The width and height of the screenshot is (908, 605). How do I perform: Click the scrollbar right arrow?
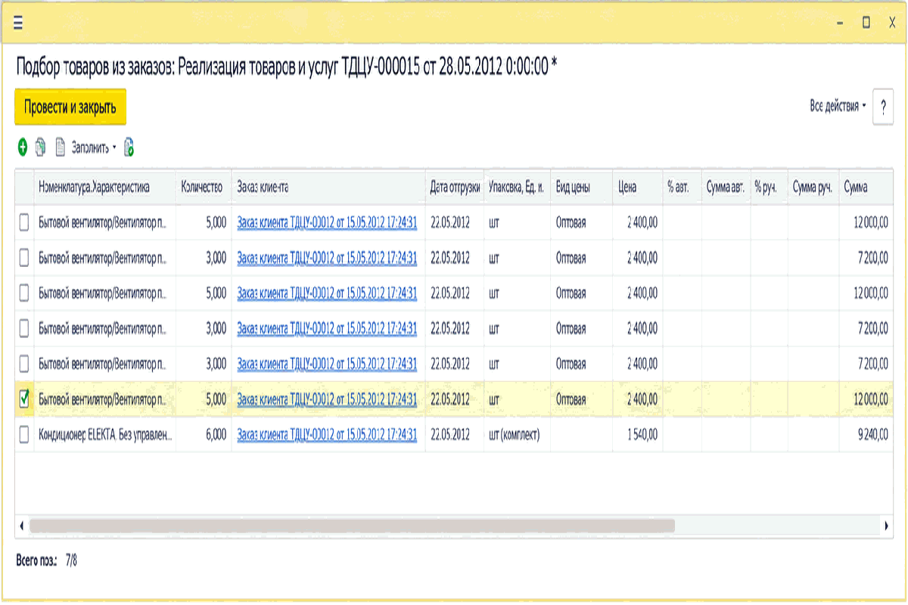(886, 525)
